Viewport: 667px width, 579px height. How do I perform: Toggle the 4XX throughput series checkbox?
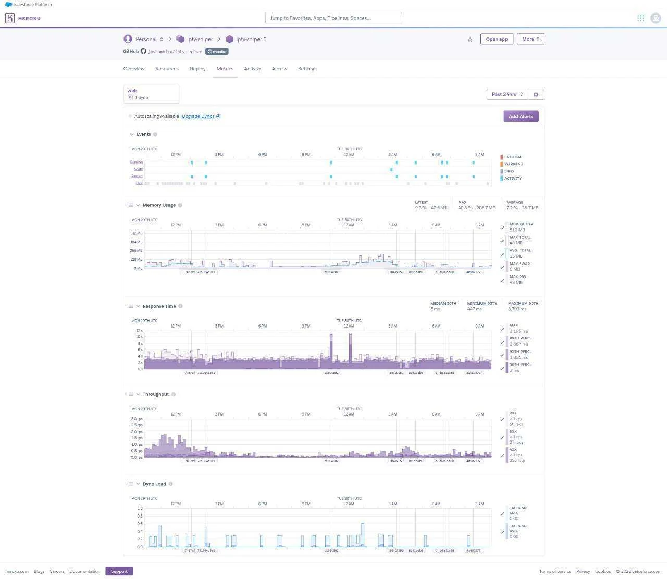pos(502,456)
